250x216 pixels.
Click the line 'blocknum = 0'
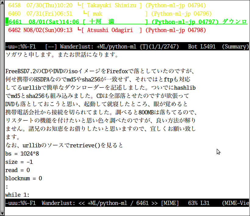(x=23, y=178)
